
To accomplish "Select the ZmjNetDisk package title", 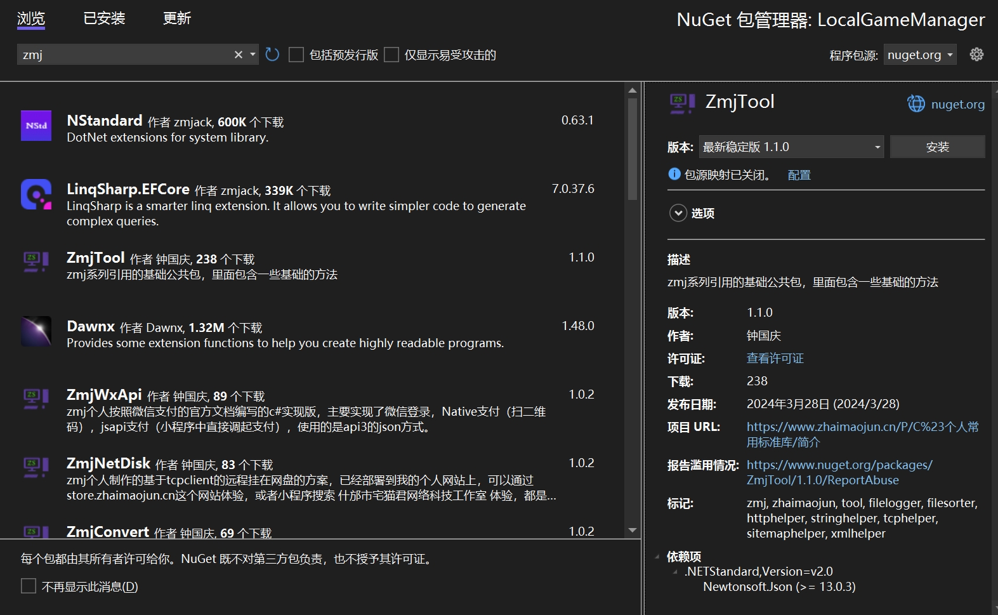I will [x=108, y=463].
